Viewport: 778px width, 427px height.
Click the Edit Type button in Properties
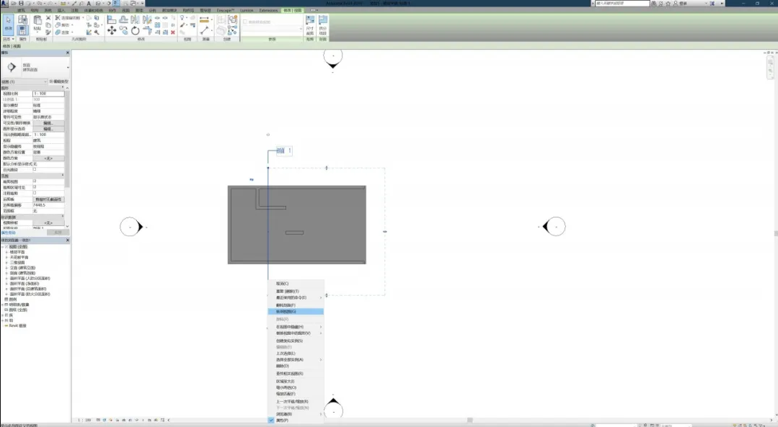[59, 82]
